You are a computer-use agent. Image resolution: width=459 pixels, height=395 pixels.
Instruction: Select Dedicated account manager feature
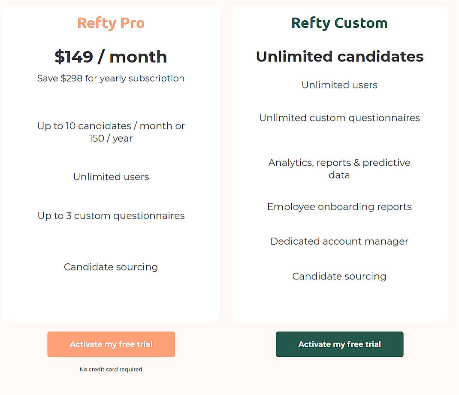339,241
